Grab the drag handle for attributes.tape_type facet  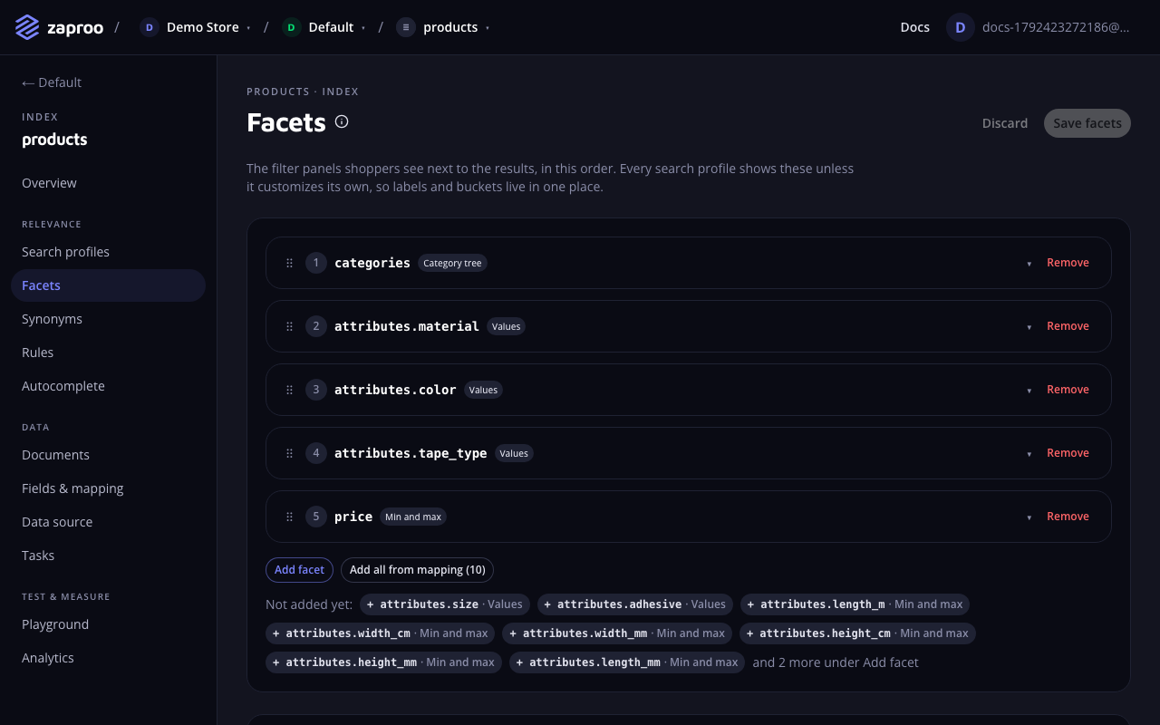pyautogui.click(x=290, y=453)
